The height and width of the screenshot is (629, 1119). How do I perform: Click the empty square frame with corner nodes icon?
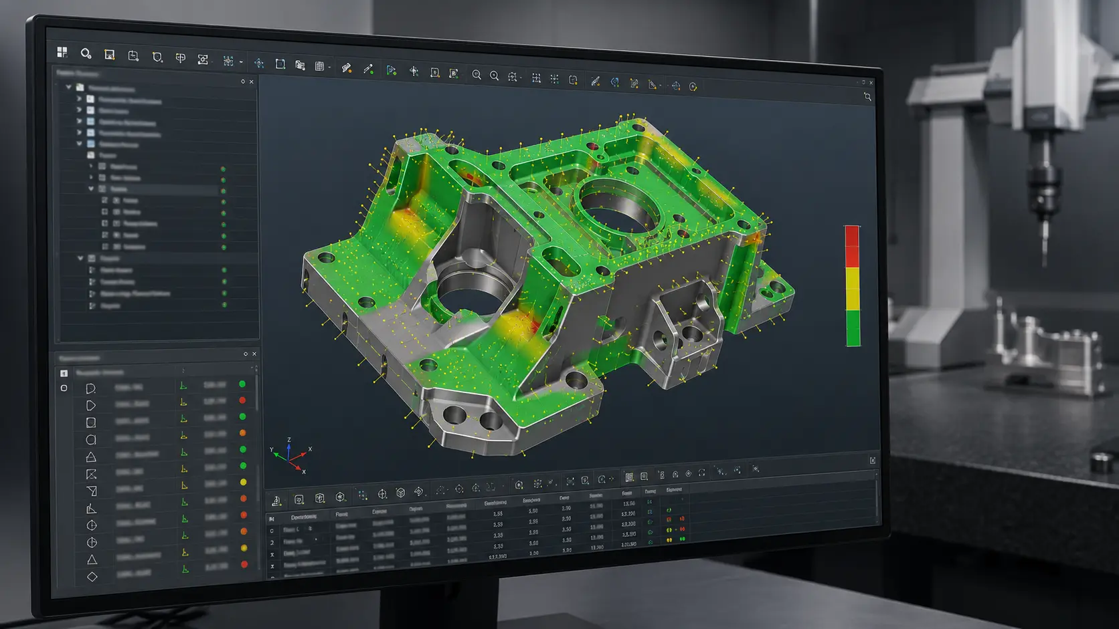(280, 64)
